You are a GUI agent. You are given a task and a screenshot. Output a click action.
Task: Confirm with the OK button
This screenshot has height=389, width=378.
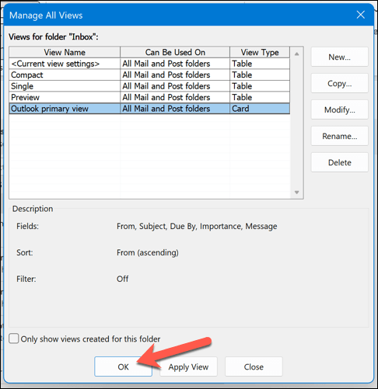123,366
